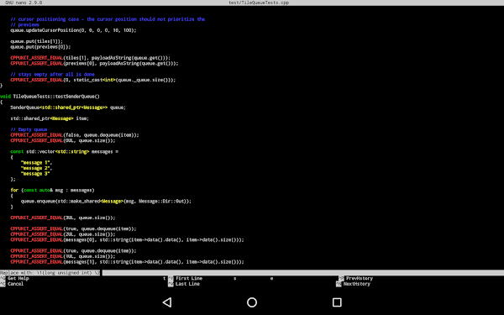Click the CPPUNIT_ASSERT_EQUAL(0UL, queue.size()) line
The height and width of the screenshot is (315, 504).
[x=63, y=140]
